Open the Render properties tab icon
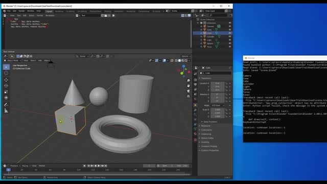 point(195,80)
